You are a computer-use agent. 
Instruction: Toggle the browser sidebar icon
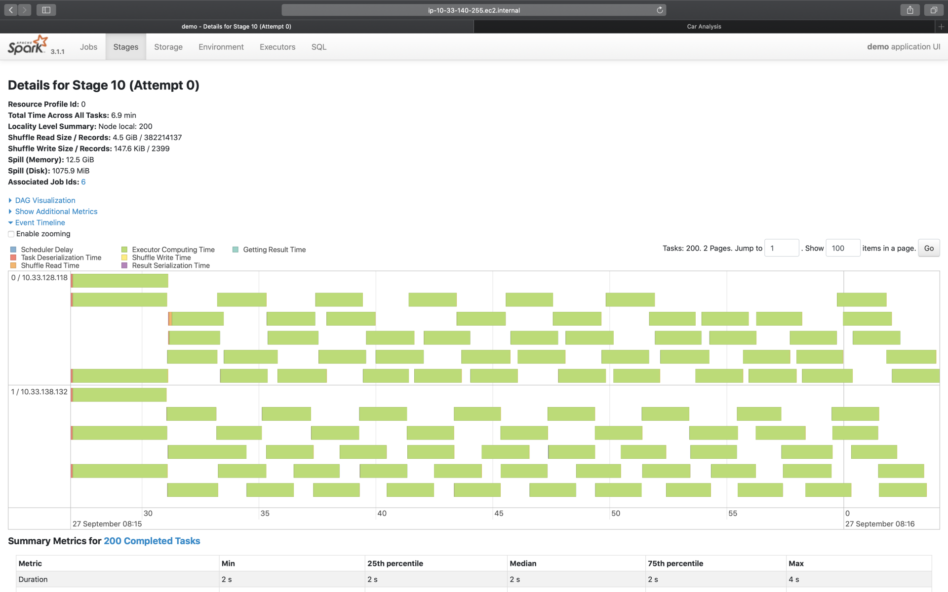(x=46, y=10)
